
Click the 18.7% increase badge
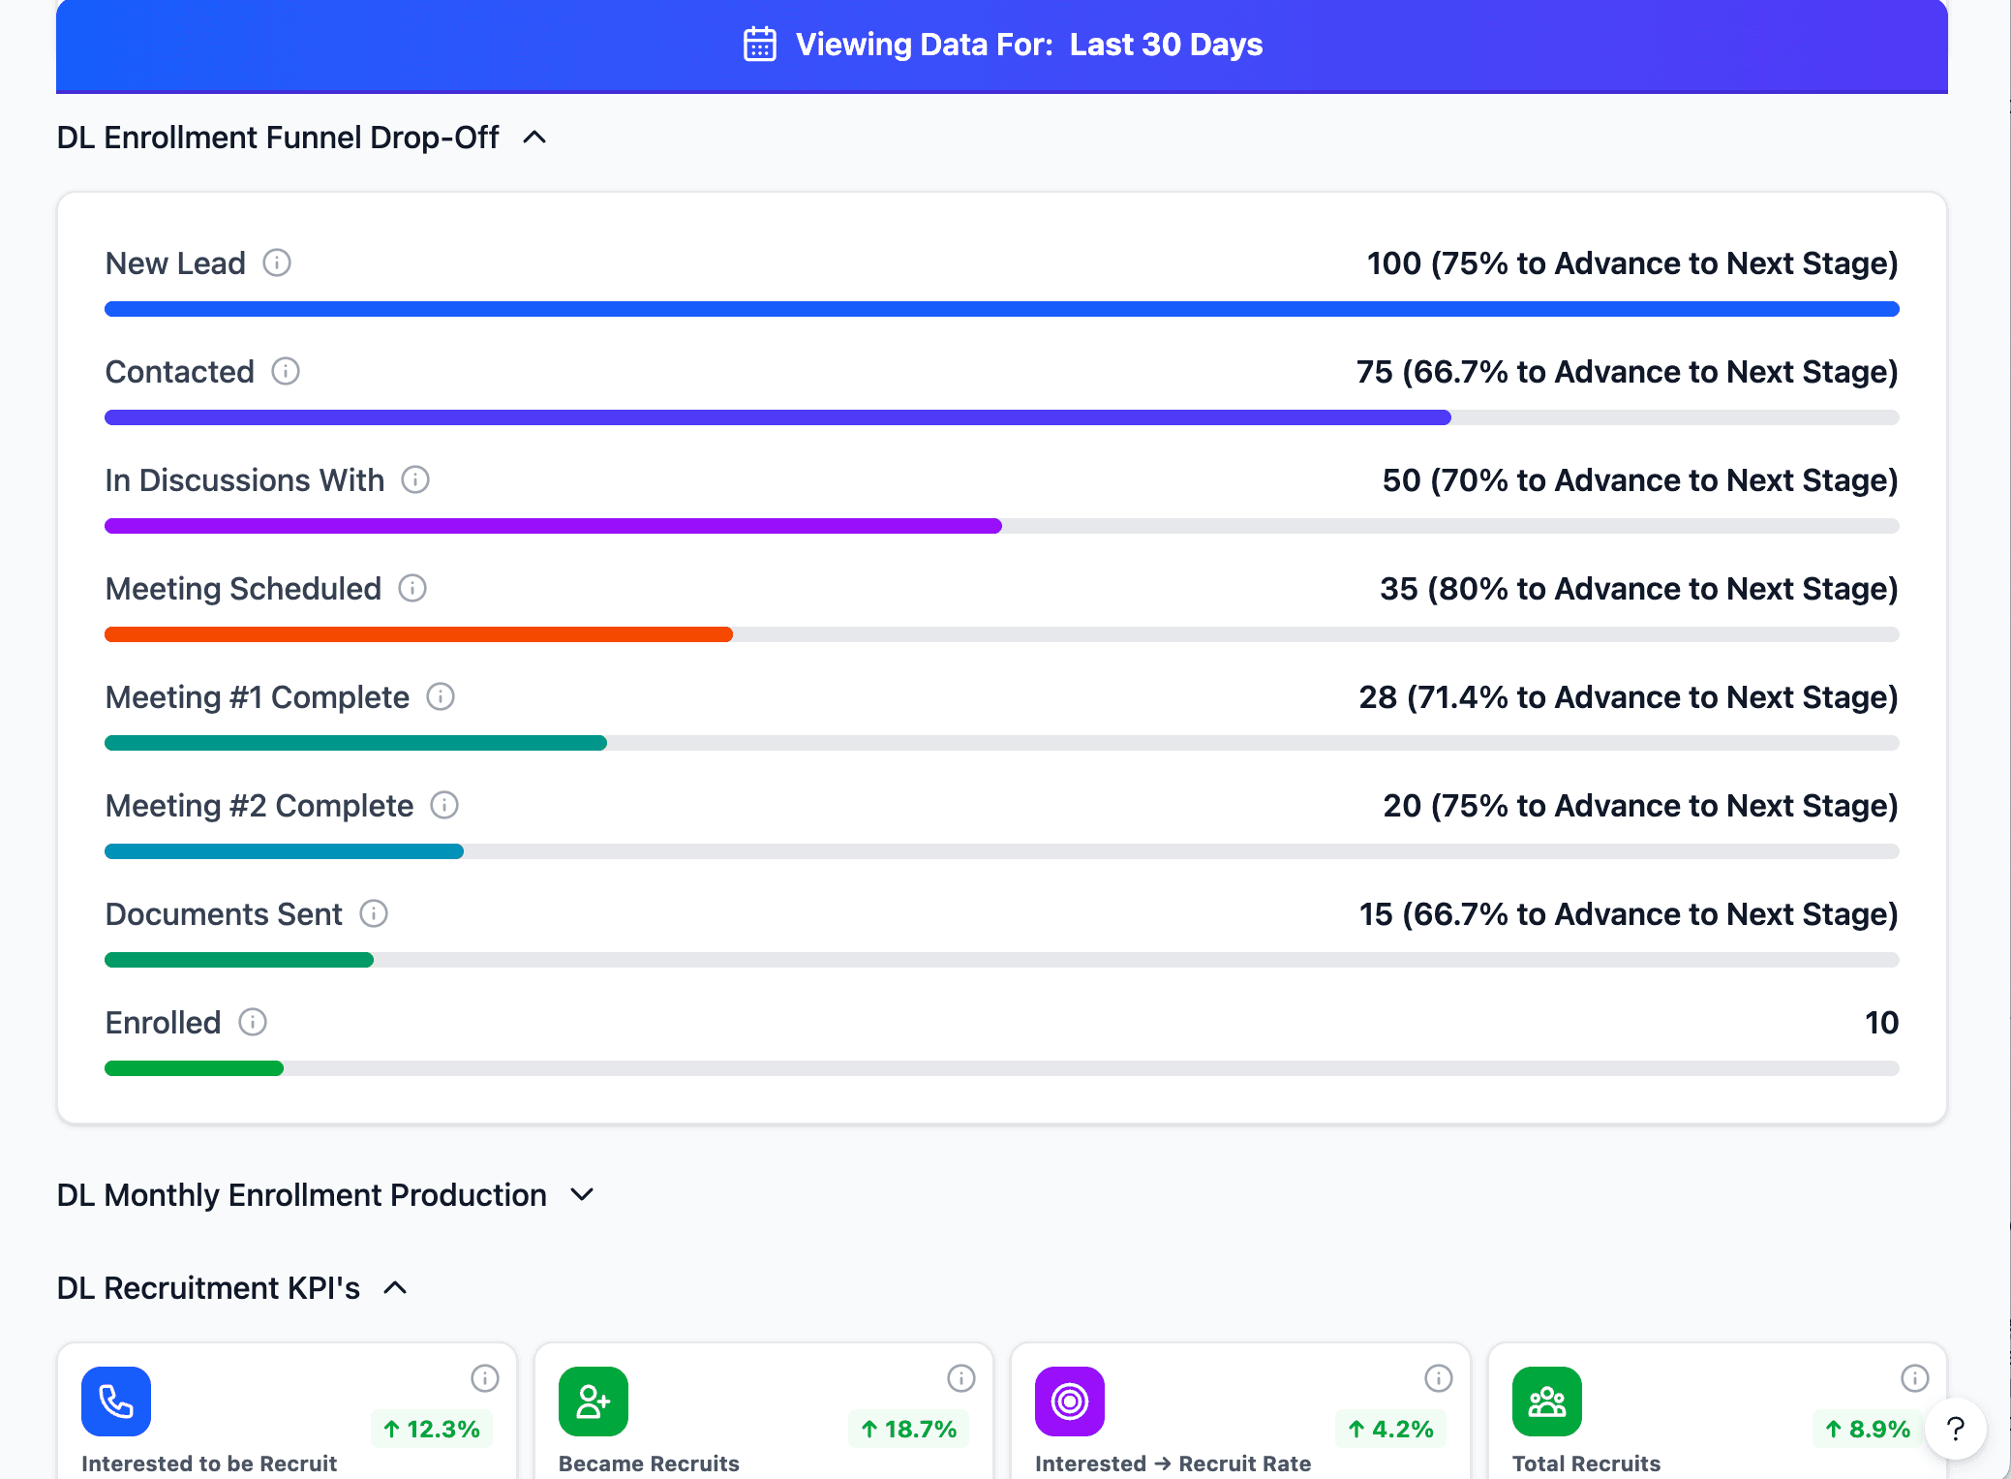tap(907, 1428)
